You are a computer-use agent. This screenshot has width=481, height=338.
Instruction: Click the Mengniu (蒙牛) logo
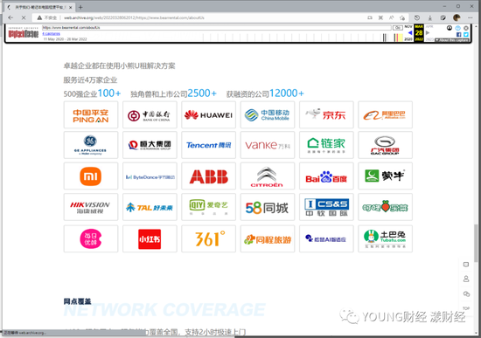[x=385, y=176]
